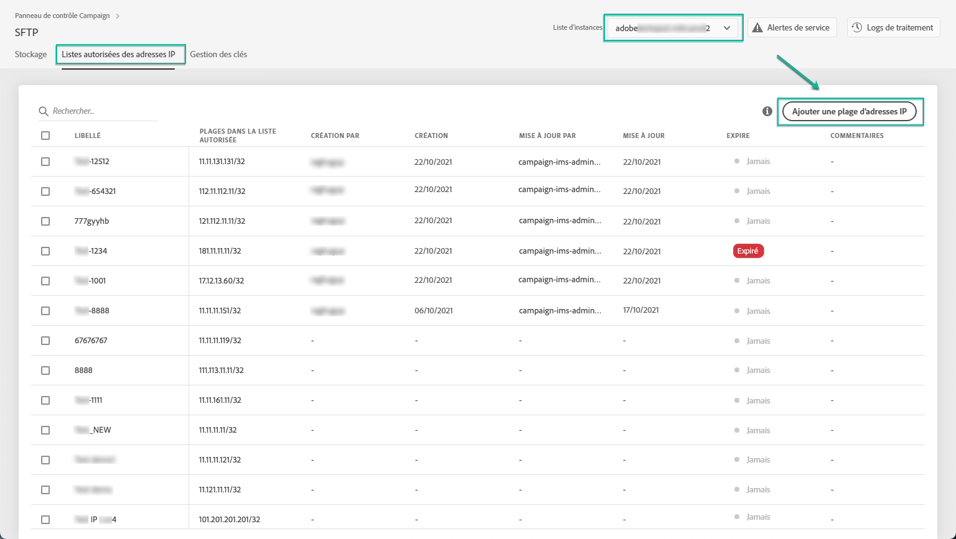Click the warning icon in Alertes de service
This screenshot has height=539, width=956.
[x=757, y=28]
